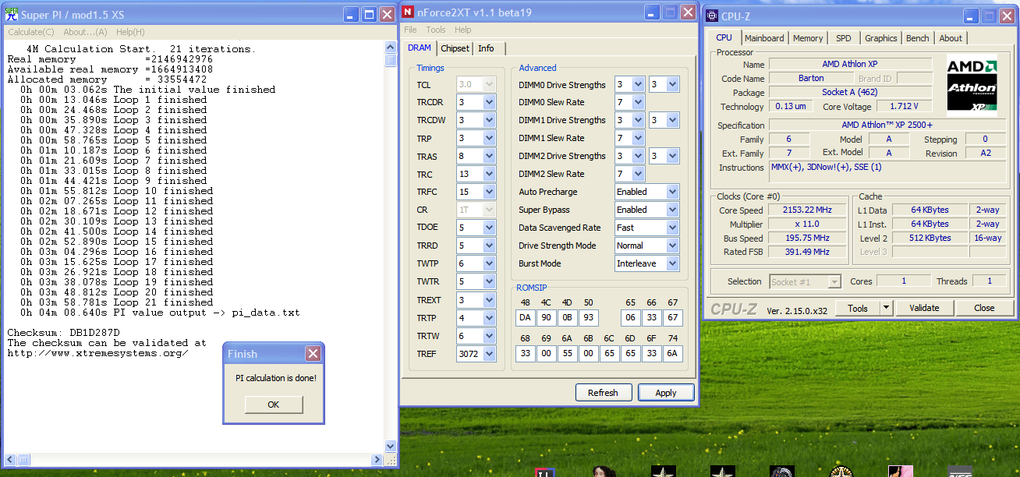Click the ROMSIP field under 48
1020x477 pixels.
coord(525,317)
